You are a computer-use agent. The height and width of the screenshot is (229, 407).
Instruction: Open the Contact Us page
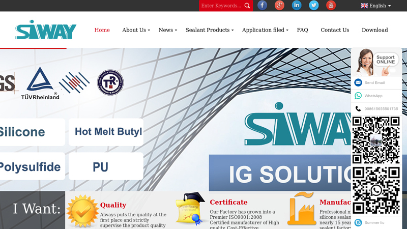[335, 30]
